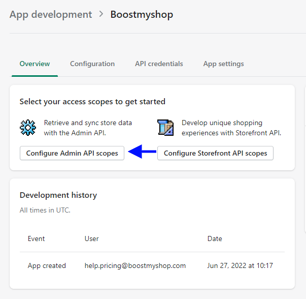Open the API credentials tab
Image resolution: width=306 pixels, height=299 pixels.
(x=159, y=64)
